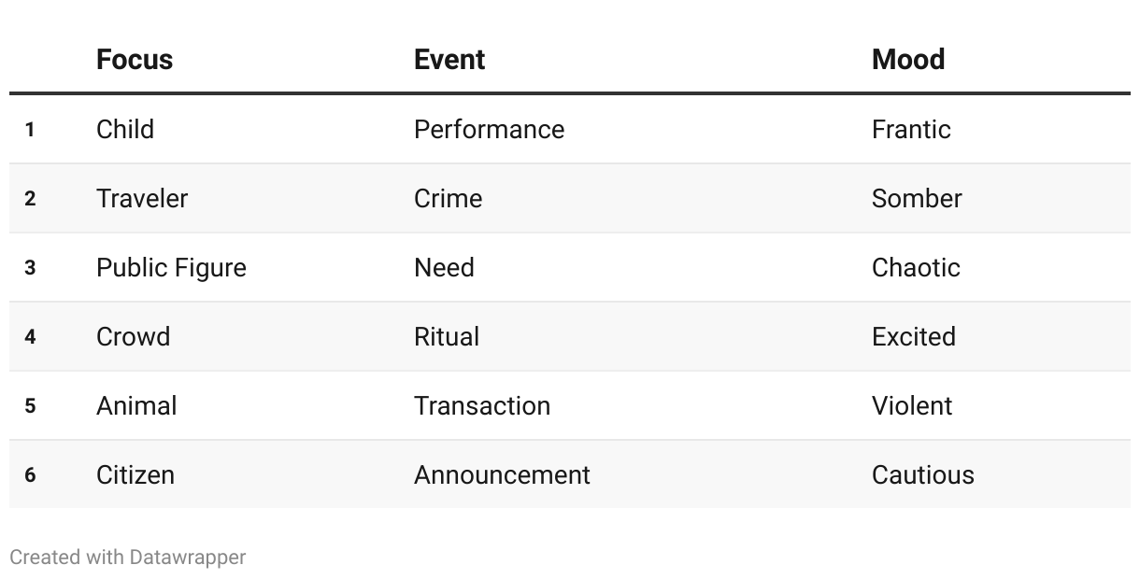Click the Ritual event cell
Viewport: 1140px width, 579px height.
[x=447, y=336]
